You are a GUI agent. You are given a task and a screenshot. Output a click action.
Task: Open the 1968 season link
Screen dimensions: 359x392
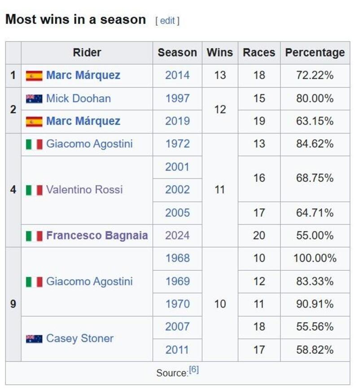[177, 258]
